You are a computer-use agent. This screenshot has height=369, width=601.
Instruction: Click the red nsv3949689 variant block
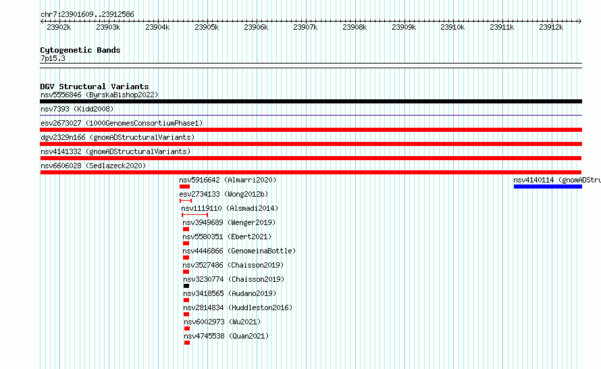[186, 229]
